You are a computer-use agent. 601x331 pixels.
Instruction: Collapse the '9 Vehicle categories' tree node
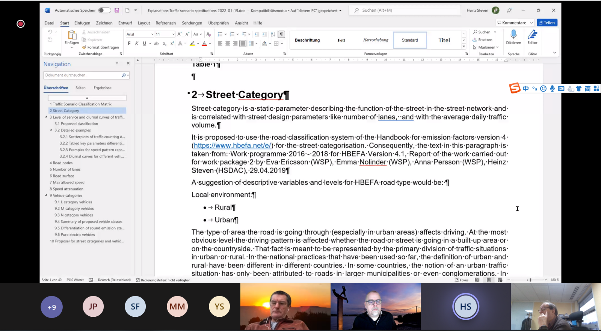[x=46, y=196]
